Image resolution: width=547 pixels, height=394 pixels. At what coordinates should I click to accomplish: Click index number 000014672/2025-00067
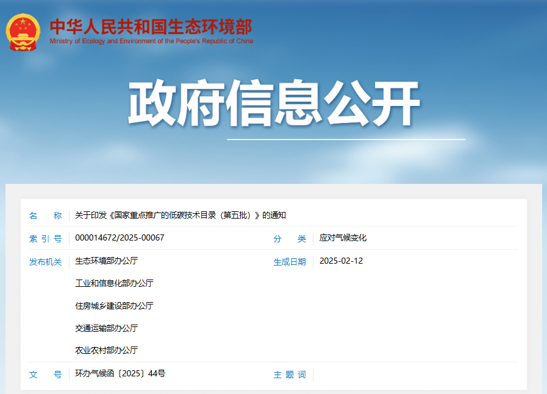(120, 238)
